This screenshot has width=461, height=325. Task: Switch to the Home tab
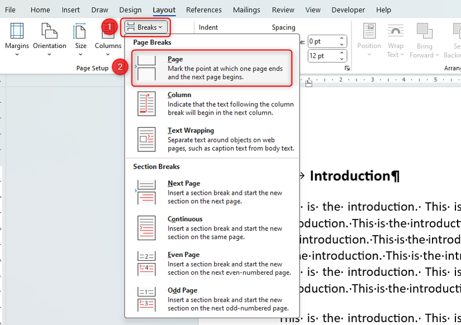[x=40, y=9]
